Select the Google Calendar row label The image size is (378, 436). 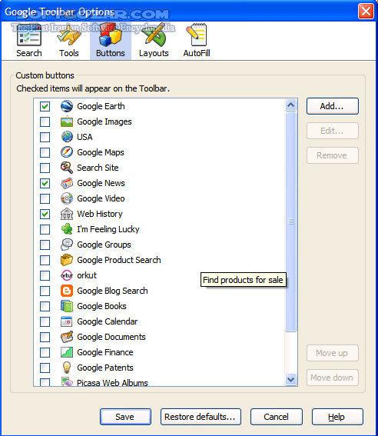point(108,321)
